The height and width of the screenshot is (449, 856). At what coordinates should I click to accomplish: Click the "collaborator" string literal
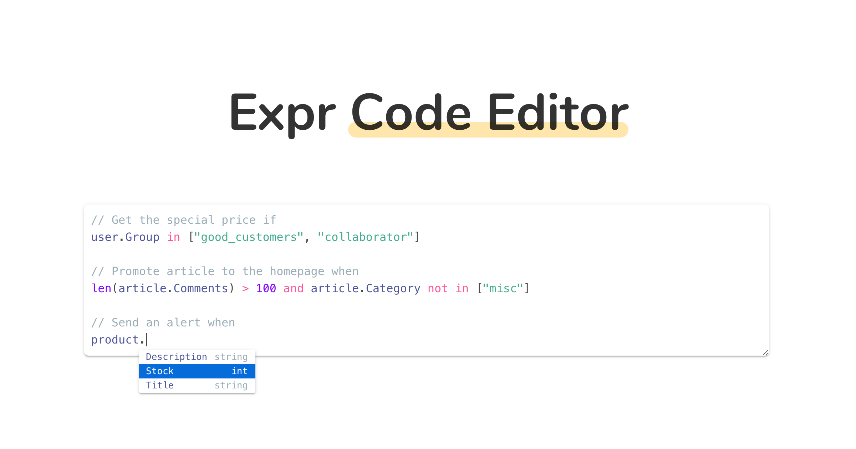pos(365,237)
